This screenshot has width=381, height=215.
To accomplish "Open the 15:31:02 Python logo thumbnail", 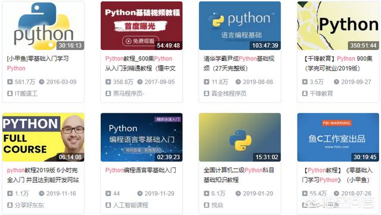I will point(240,137).
